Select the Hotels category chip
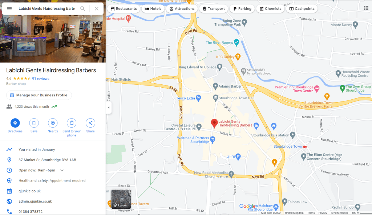 (x=153, y=9)
